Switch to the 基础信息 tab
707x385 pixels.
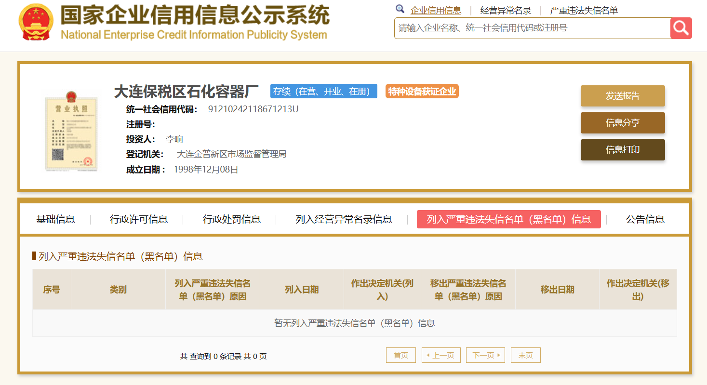(55, 219)
